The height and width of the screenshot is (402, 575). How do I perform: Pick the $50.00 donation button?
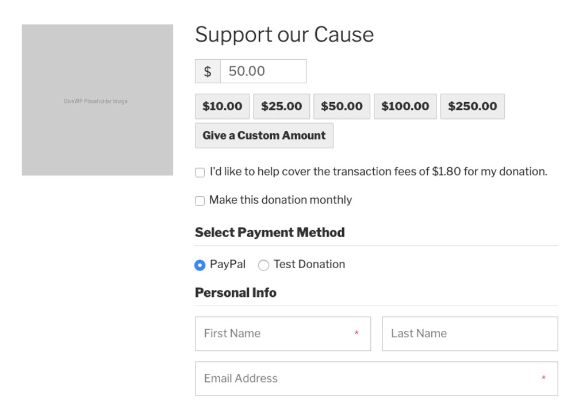pyautogui.click(x=342, y=106)
